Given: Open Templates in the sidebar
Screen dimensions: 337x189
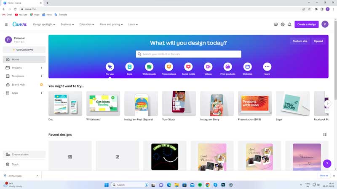Looking at the screenshot, I should tap(24, 76).
